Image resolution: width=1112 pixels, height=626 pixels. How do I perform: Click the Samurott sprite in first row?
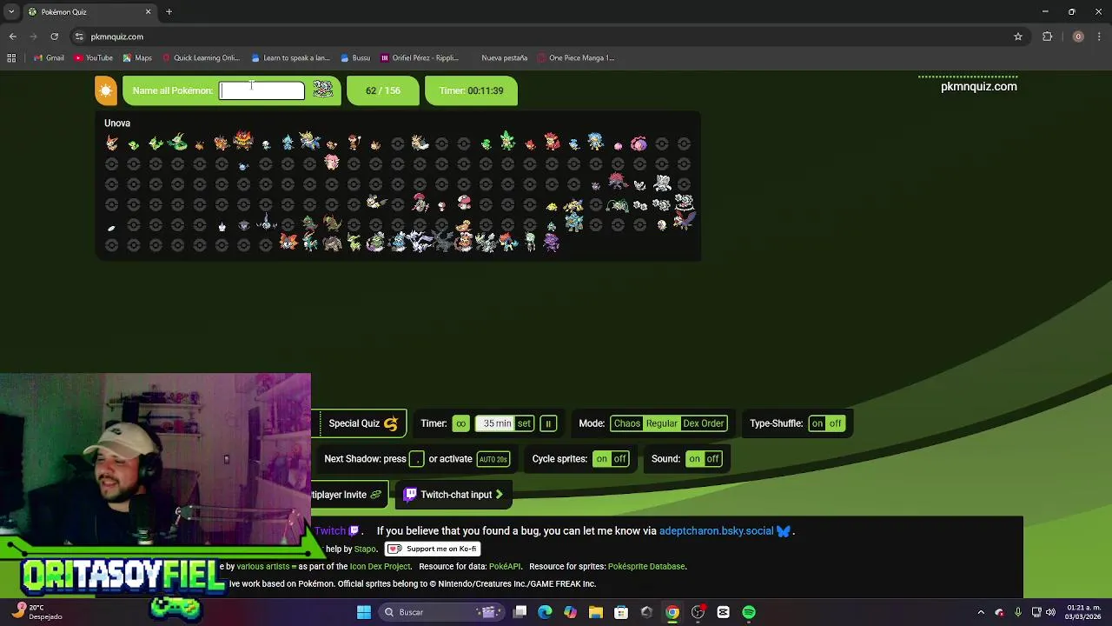(309, 141)
